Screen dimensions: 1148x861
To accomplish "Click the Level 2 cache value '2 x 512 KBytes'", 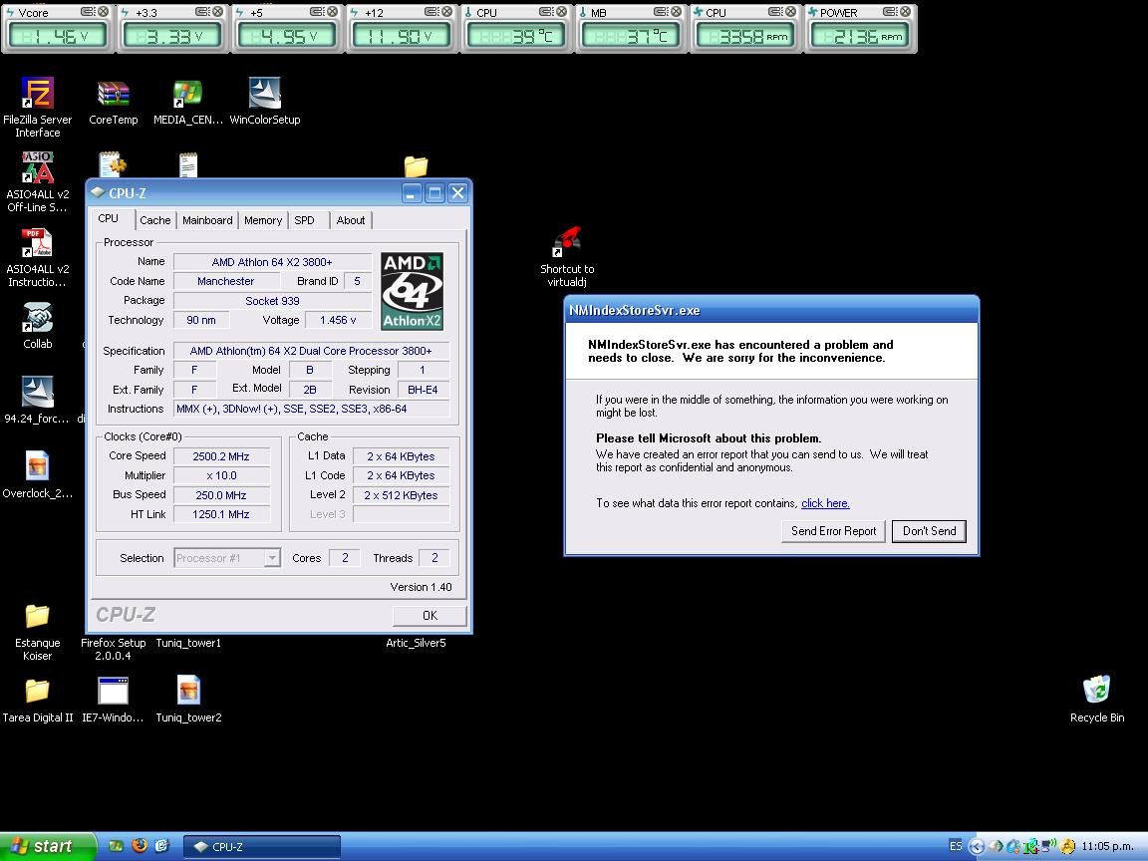I will click(402, 495).
